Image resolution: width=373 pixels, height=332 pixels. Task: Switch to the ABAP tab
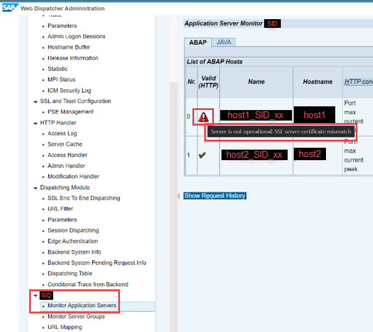198,43
